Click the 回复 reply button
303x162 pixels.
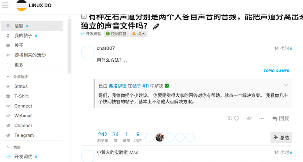pyautogui.click(x=281, y=118)
